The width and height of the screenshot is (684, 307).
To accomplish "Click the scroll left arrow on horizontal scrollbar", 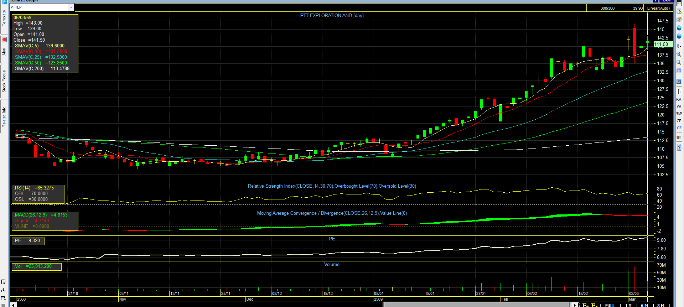I will 13,305.
